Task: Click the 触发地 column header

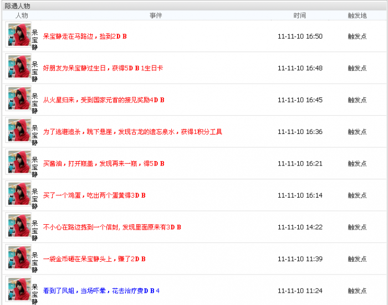Action: (x=357, y=15)
